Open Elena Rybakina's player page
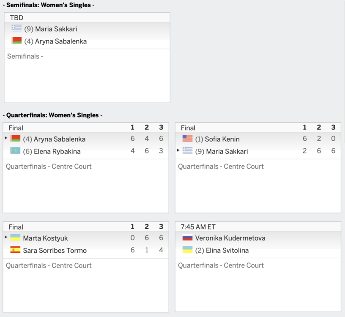345x317 pixels. pyautogui.click(x=57, y=151)
